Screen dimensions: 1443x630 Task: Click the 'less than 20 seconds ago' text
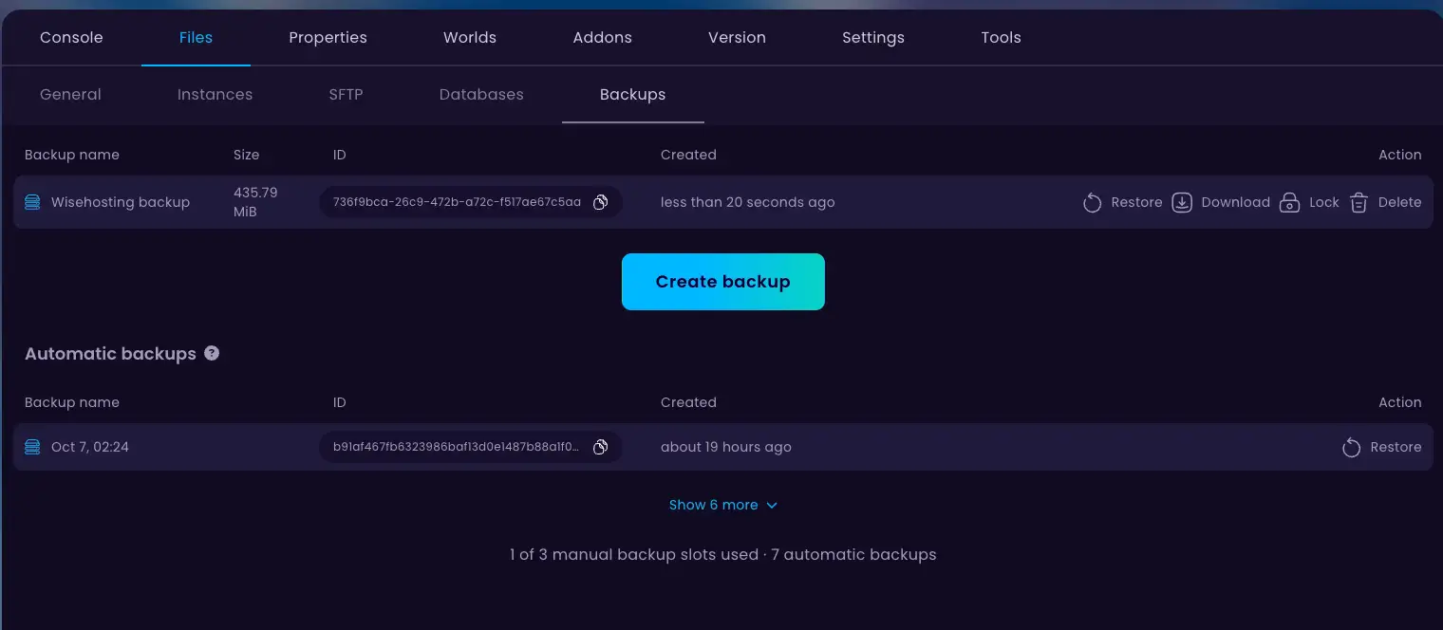[748, 202]
